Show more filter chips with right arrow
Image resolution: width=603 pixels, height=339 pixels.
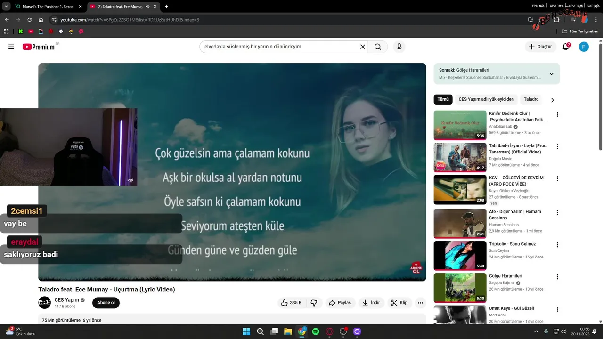click(553, 100)
